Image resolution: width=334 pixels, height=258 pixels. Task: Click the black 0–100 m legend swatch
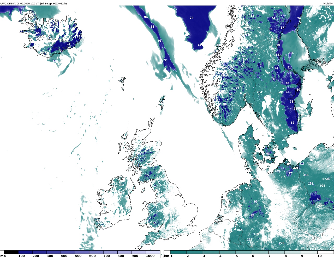(x=11, y=252)
